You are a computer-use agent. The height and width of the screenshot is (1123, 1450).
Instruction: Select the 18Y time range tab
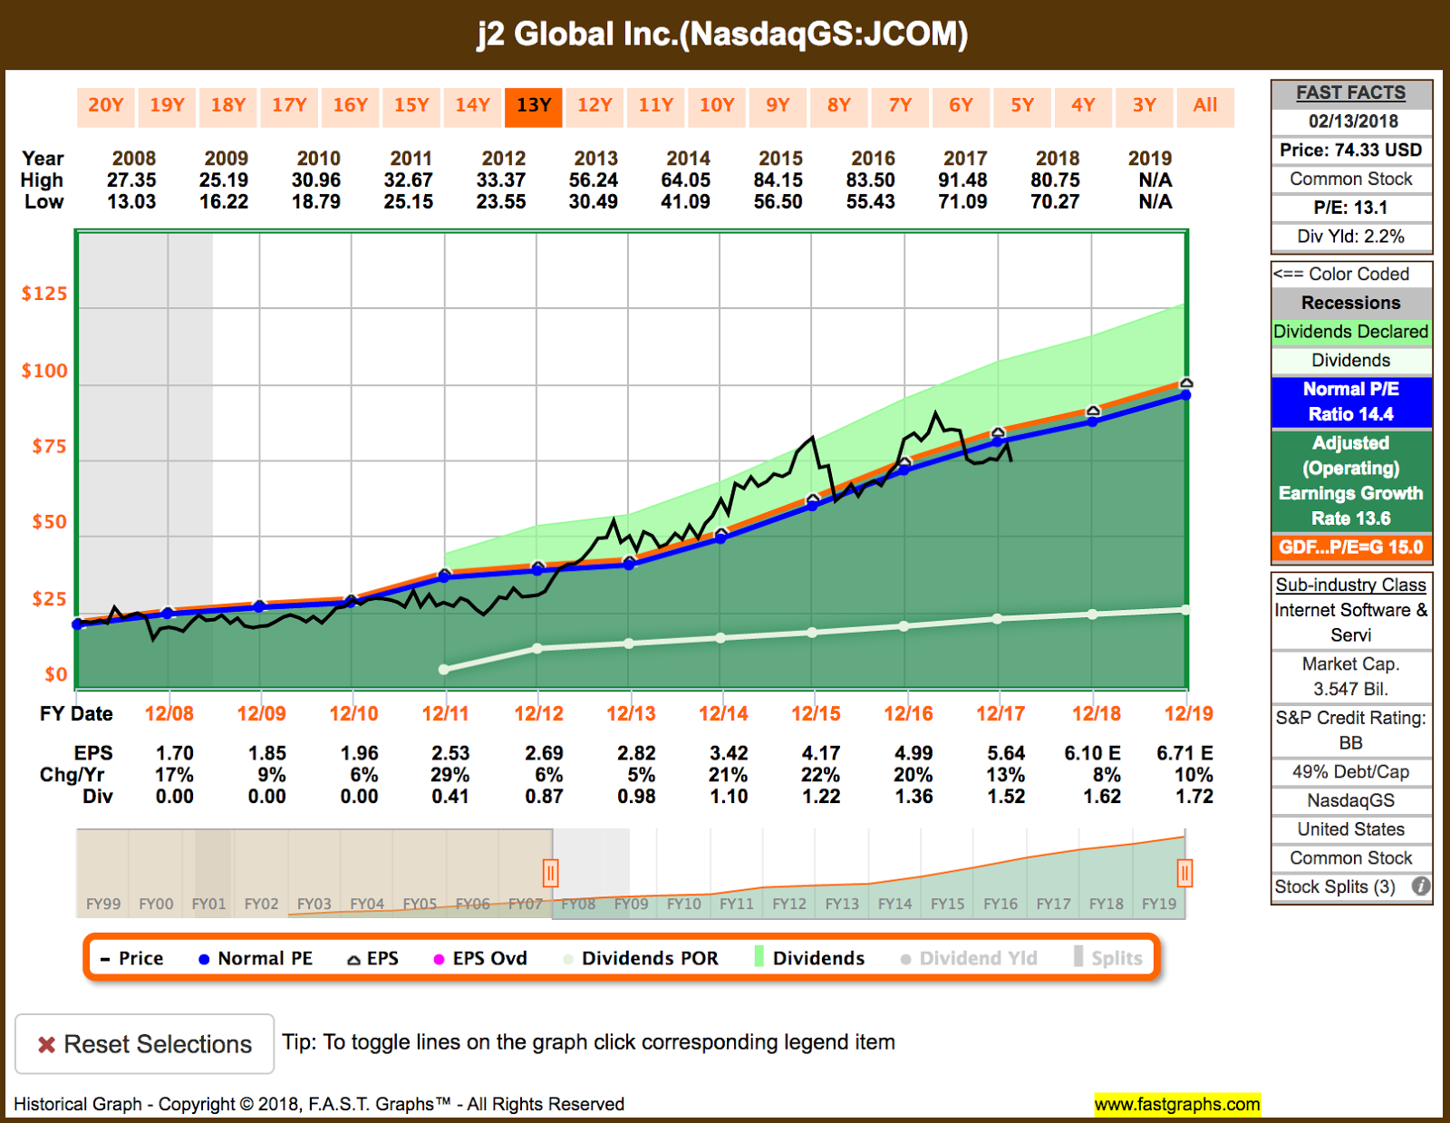228,106
